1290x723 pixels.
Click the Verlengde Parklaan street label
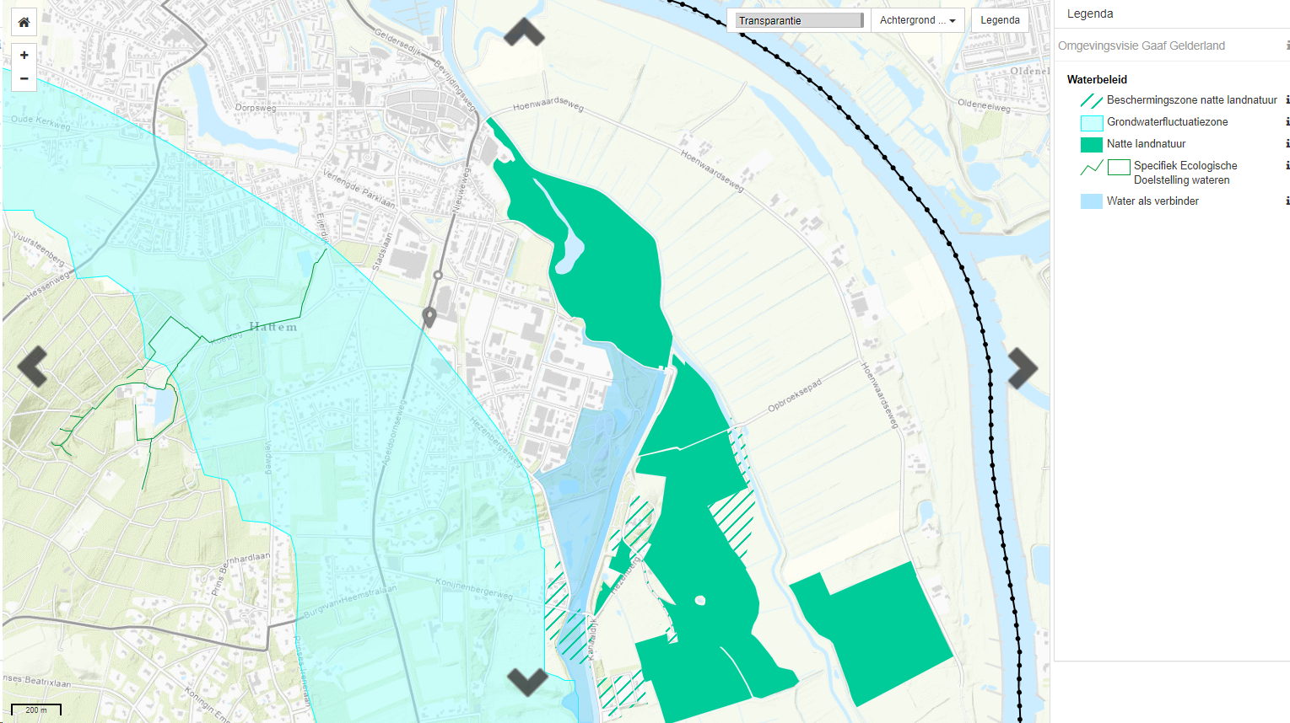[359, 189]
